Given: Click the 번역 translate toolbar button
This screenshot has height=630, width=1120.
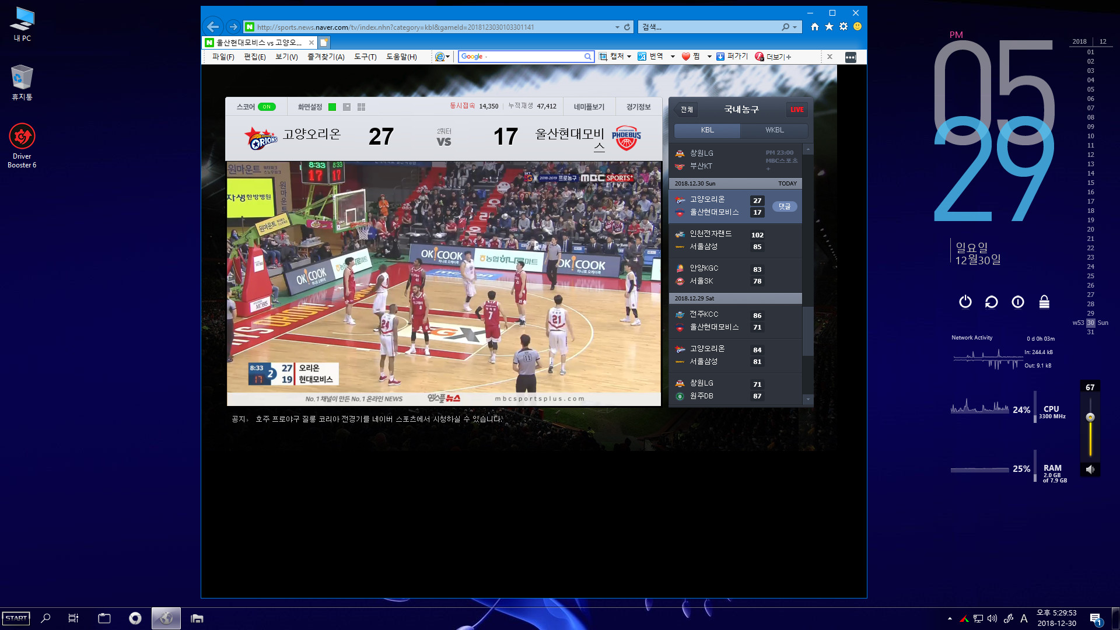Looking at the screenshot, I should [x=650, y=57].
